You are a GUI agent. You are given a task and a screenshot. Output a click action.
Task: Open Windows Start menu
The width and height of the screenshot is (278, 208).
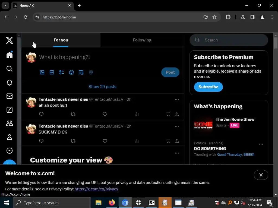7,203
